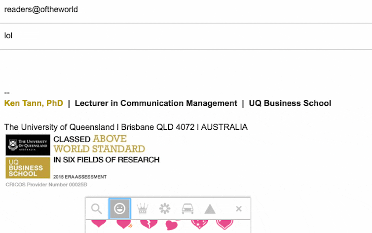Image resolution: width=372 pixels, height=233 pixels.
Task: Insert the outlined growing heart emoji
Action: tap(224, 224)
